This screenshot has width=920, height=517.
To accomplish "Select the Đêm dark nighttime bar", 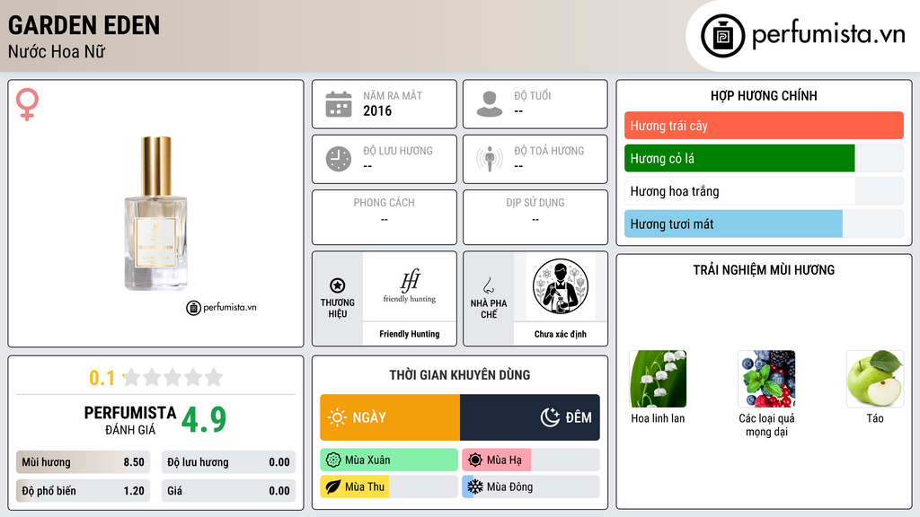I will [530, 417].
